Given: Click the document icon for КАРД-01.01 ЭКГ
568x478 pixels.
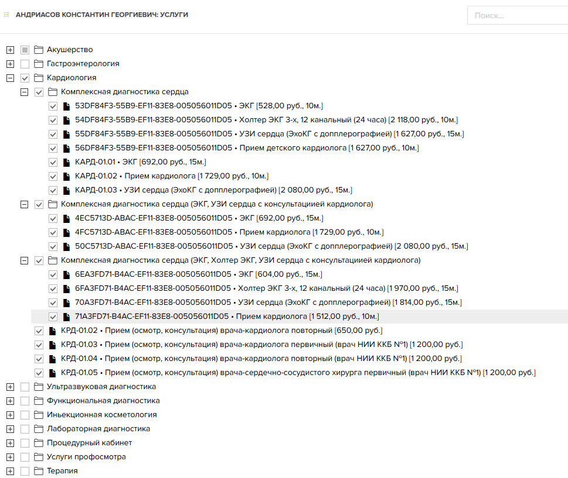Looking at the screenshot, I should click(66, 162).
